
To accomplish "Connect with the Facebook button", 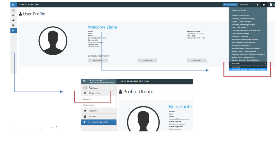I will (147, 61).
